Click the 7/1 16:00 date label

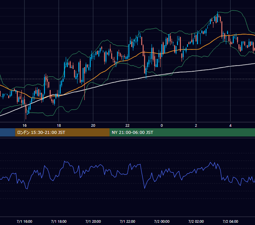24,221
